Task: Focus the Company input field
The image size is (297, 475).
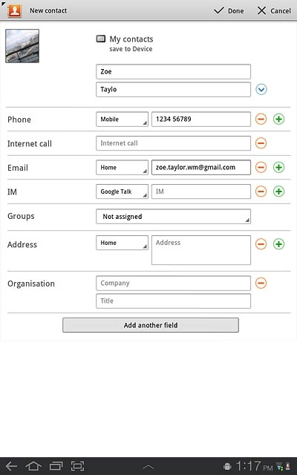Action: 173,283
